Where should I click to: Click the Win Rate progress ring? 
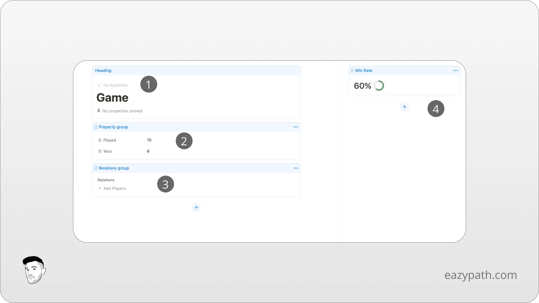[x=379, y=86]
